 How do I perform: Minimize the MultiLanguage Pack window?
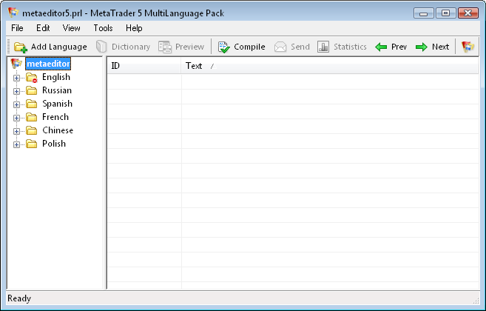coord(423,13)
